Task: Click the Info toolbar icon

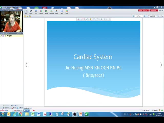Action: (61, 12)
